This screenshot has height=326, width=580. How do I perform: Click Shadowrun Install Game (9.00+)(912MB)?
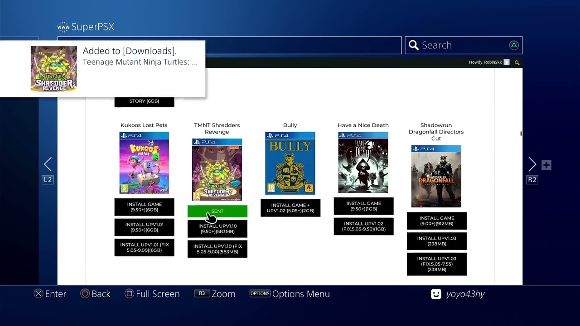click(x=436, y=221)
